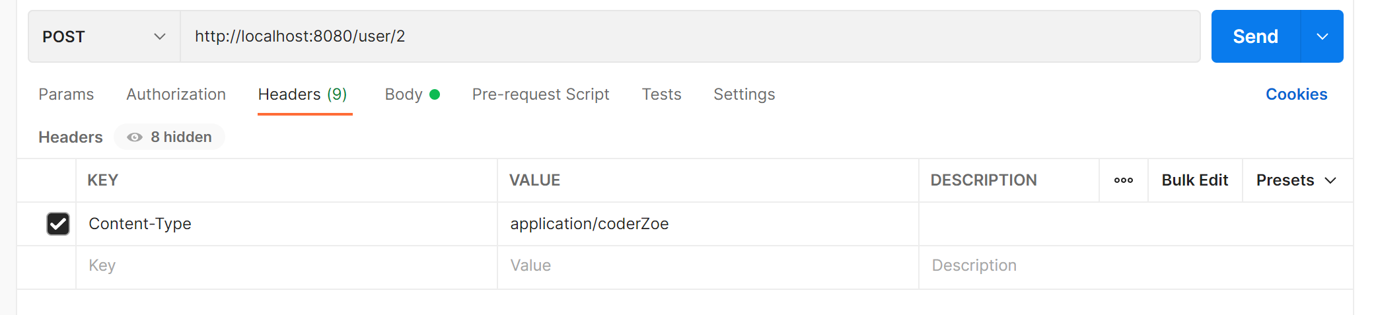Open the Cookies link

click(x=1296, y=94)
